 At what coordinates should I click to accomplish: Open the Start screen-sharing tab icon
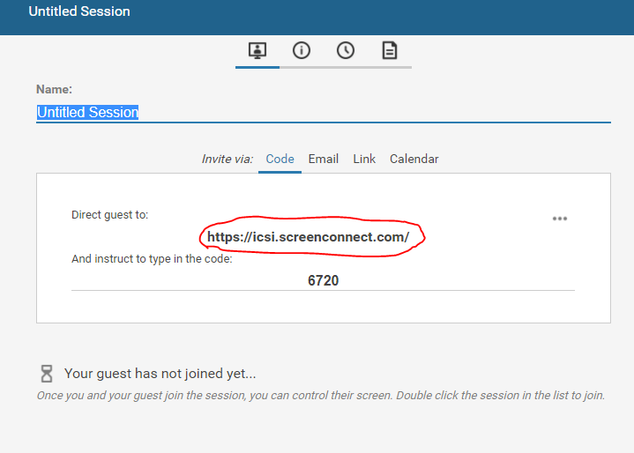pyautogui.click(x=257, y=50)
